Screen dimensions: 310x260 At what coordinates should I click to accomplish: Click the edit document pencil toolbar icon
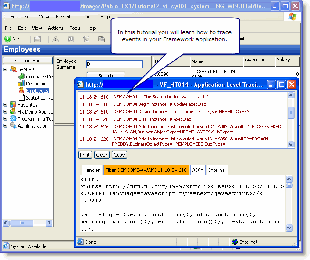coord(86,39)
